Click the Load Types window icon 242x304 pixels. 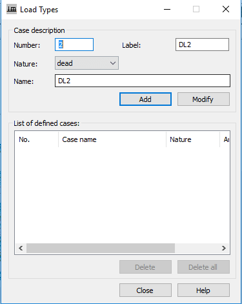coord(12,10)
